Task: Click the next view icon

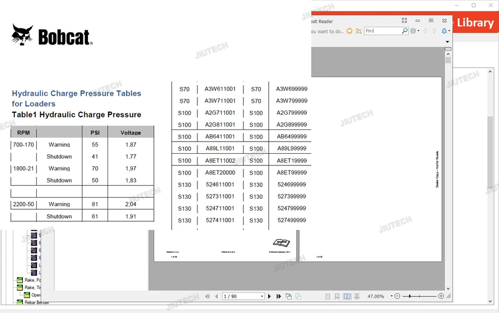Action: [298, 296]
